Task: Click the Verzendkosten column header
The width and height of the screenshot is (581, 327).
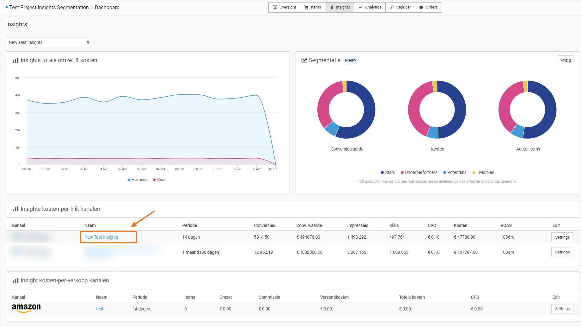Action: click(334, 297)
